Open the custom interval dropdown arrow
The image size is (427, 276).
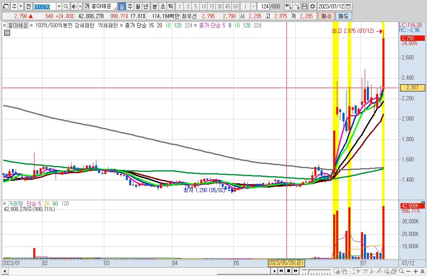coord(253,6)
